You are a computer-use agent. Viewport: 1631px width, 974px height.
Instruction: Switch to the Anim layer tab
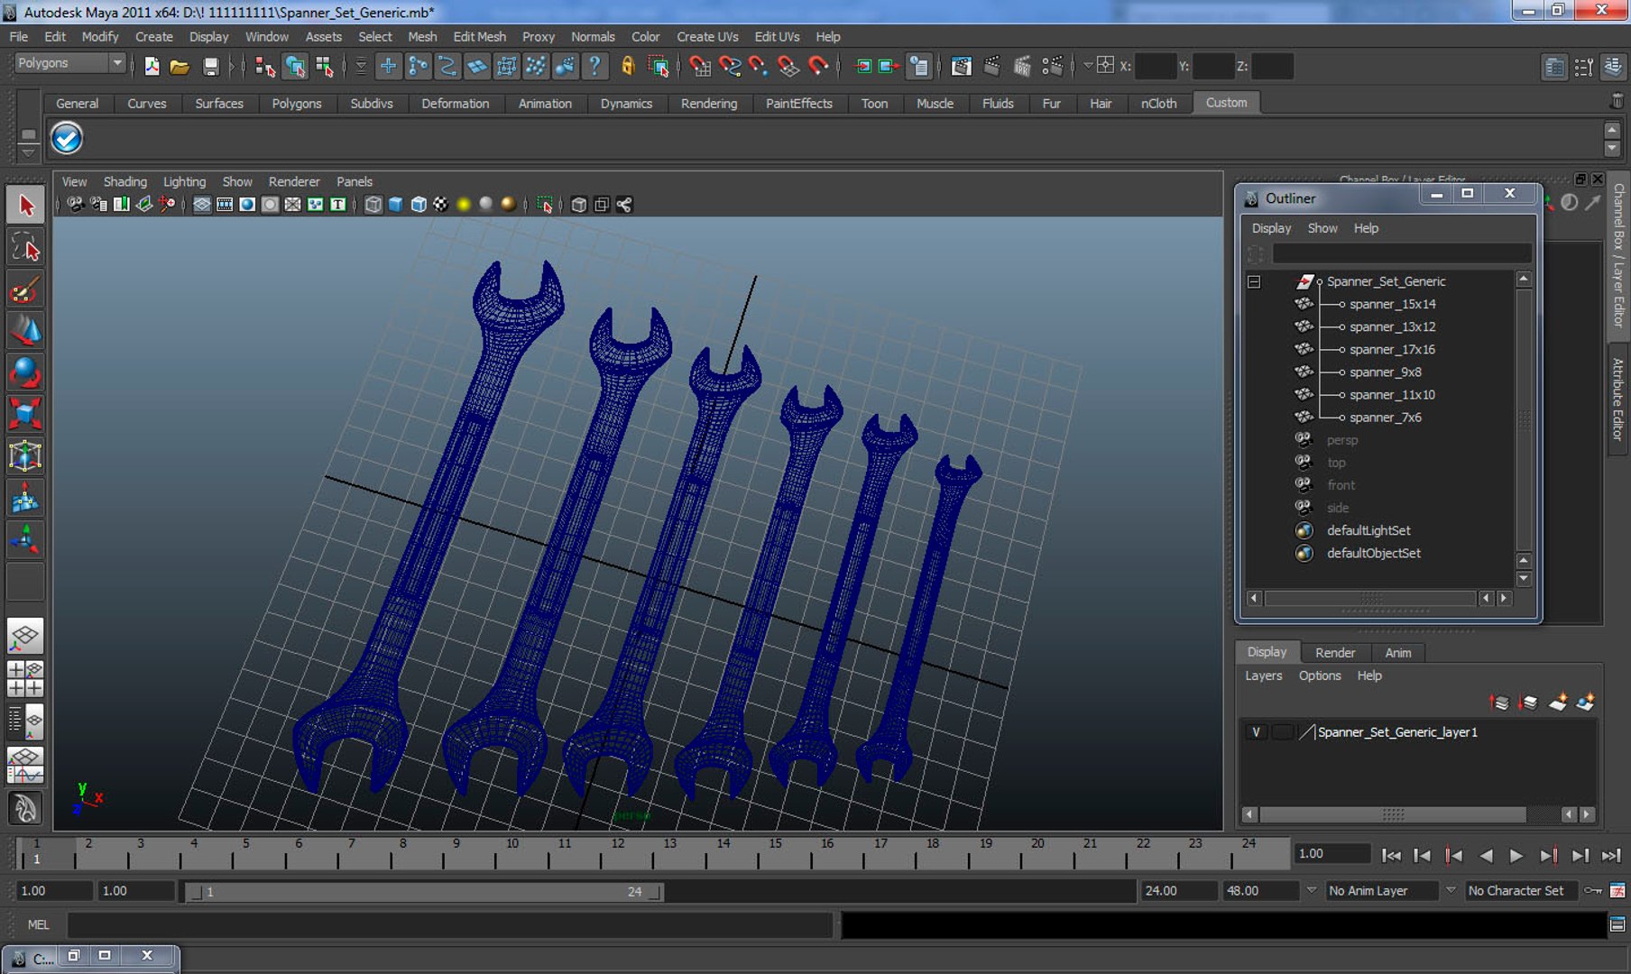[1397, 652]
